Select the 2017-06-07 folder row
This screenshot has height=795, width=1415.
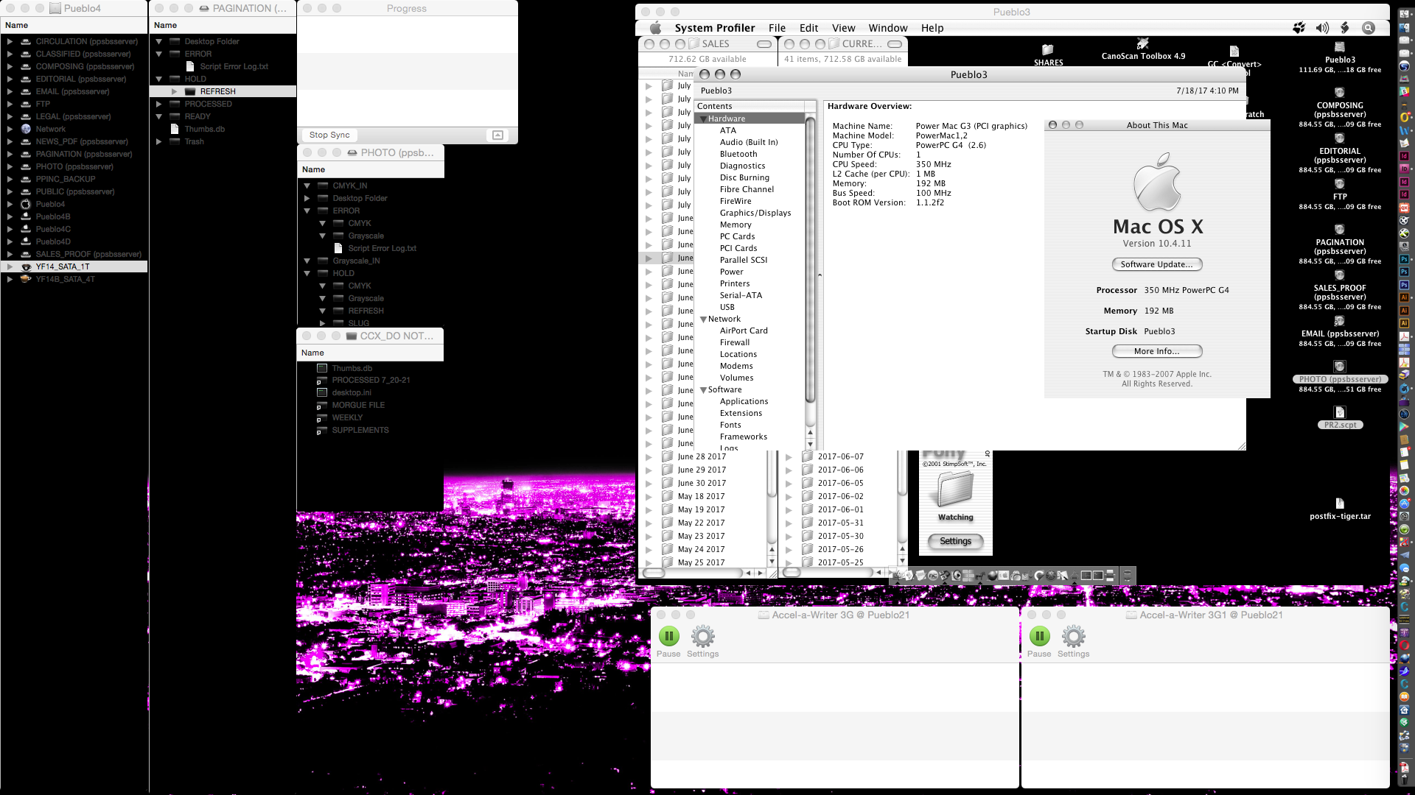click(840, 456)
